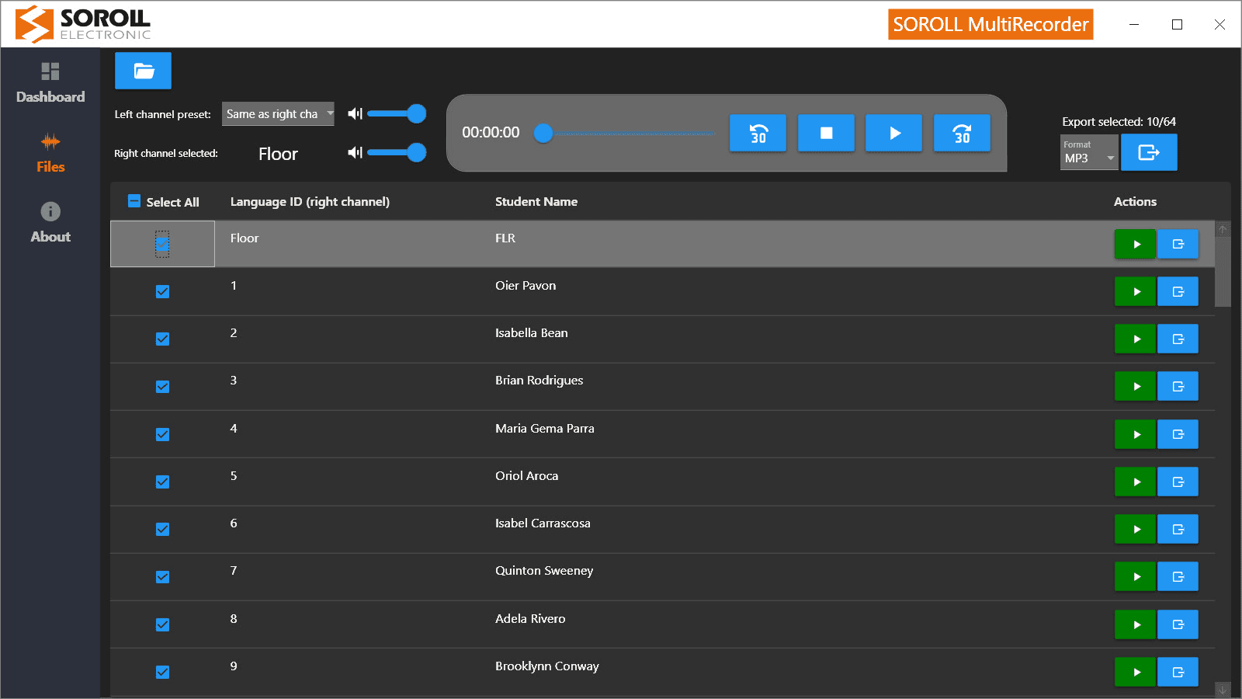This screenshot has width=1242, height=699.
Task: Open the About section
Action: [x=50, y=223]
